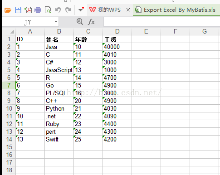Viewport: 220px width, 175px height.
Task: Undo the last action
Action: pyautogui.click(x=58, y=10)
